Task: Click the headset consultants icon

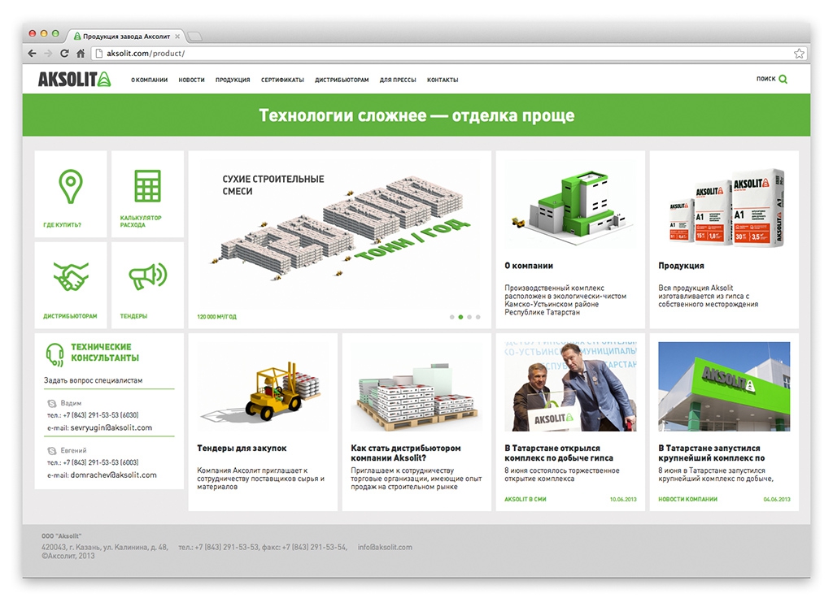Action: click(55, 354)
